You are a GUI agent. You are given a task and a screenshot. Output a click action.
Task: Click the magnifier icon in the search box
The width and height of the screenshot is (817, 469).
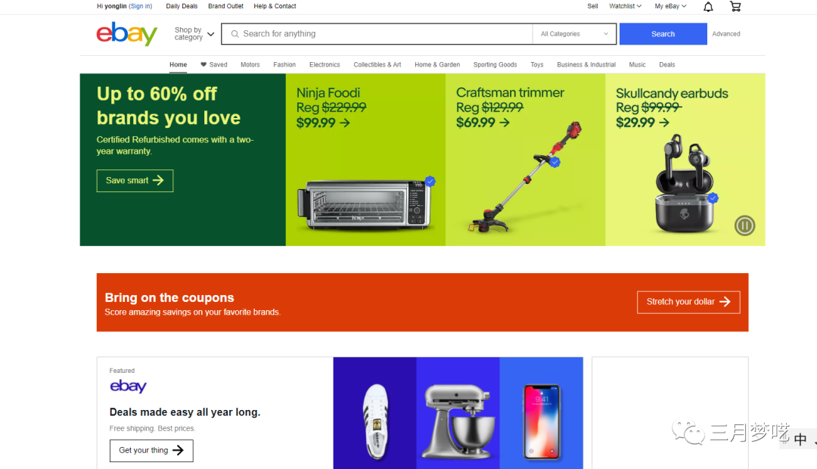click(x=235, y=34)
